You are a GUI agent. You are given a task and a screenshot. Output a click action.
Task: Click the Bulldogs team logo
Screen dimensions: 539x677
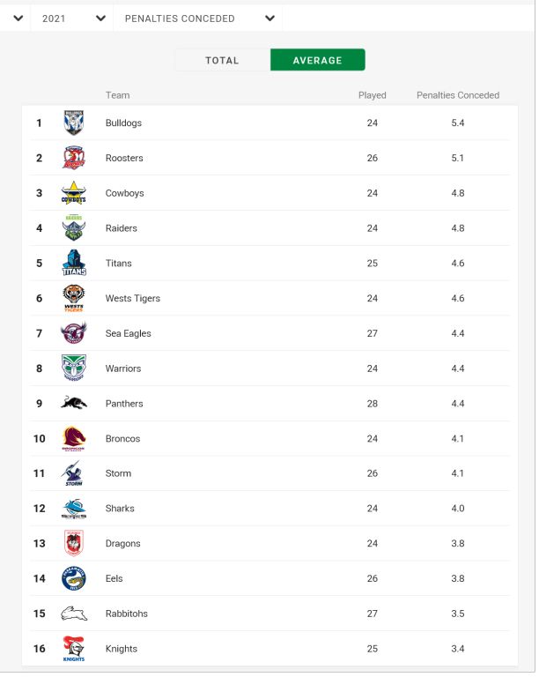point(74,123)
